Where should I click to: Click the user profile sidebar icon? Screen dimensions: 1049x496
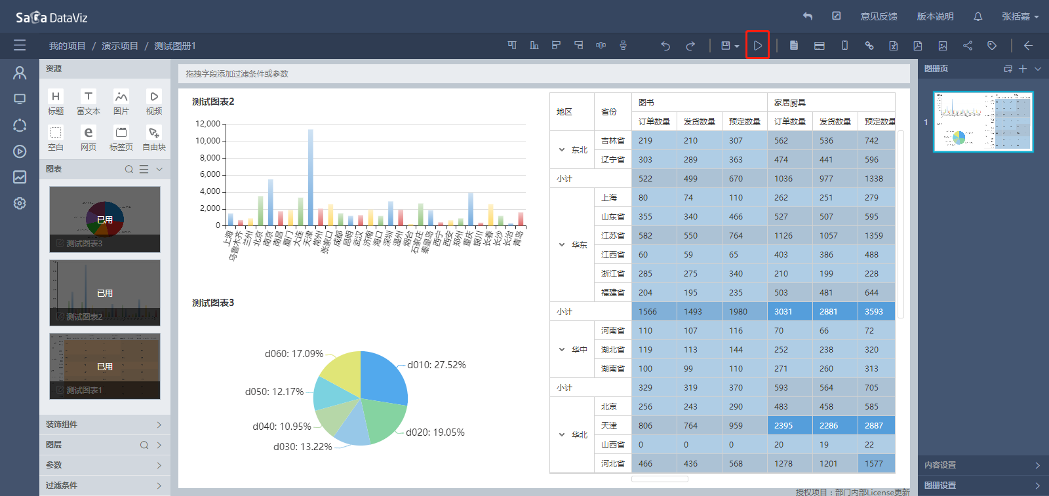pos(20,73)
